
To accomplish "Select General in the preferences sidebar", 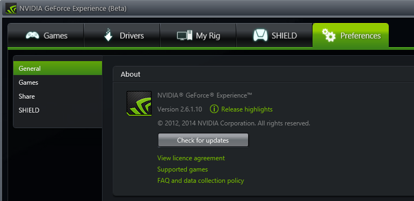I will [57, 68].
